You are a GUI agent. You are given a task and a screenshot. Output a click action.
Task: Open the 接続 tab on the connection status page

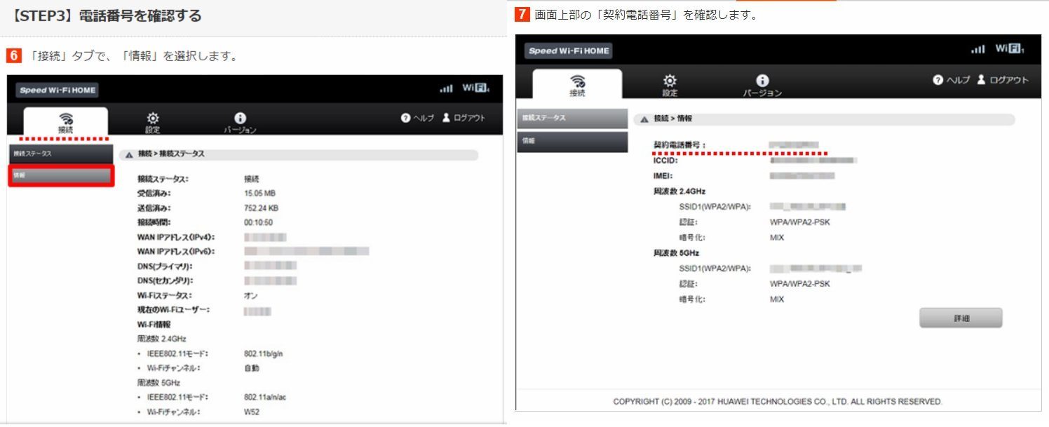click(65, 121)
